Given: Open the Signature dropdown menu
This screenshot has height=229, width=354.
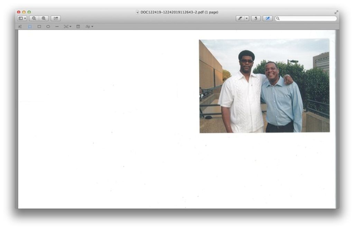Looking at the screenshot, I should coord(89,27).
